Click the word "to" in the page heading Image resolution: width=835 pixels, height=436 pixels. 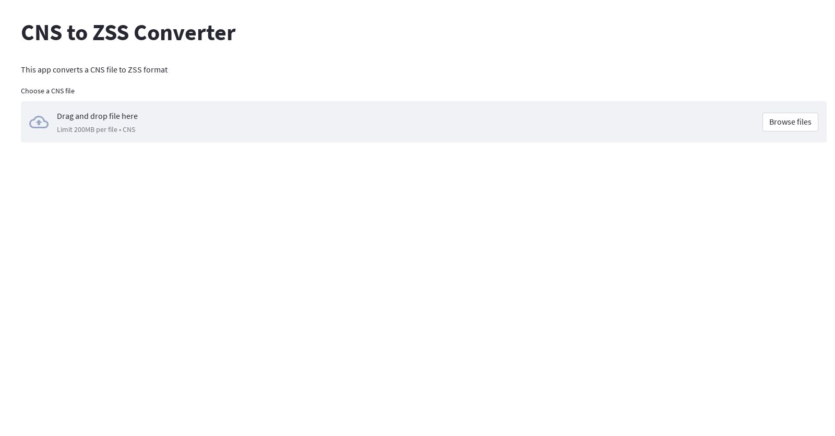(x=77, y=33)
